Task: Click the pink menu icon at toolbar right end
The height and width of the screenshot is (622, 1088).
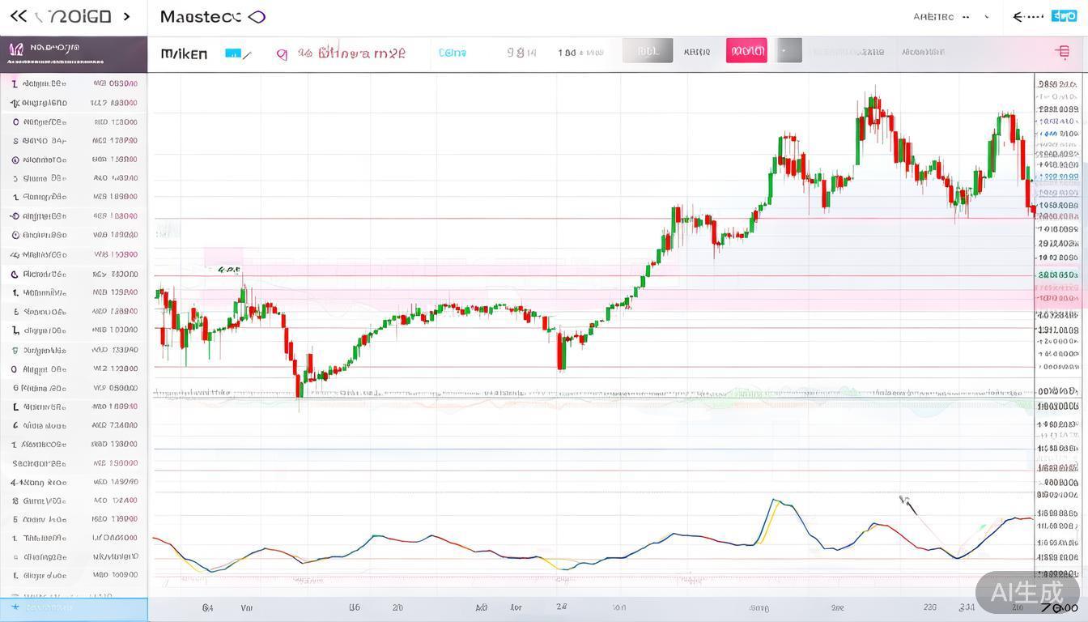Action: pos(1063,53)
